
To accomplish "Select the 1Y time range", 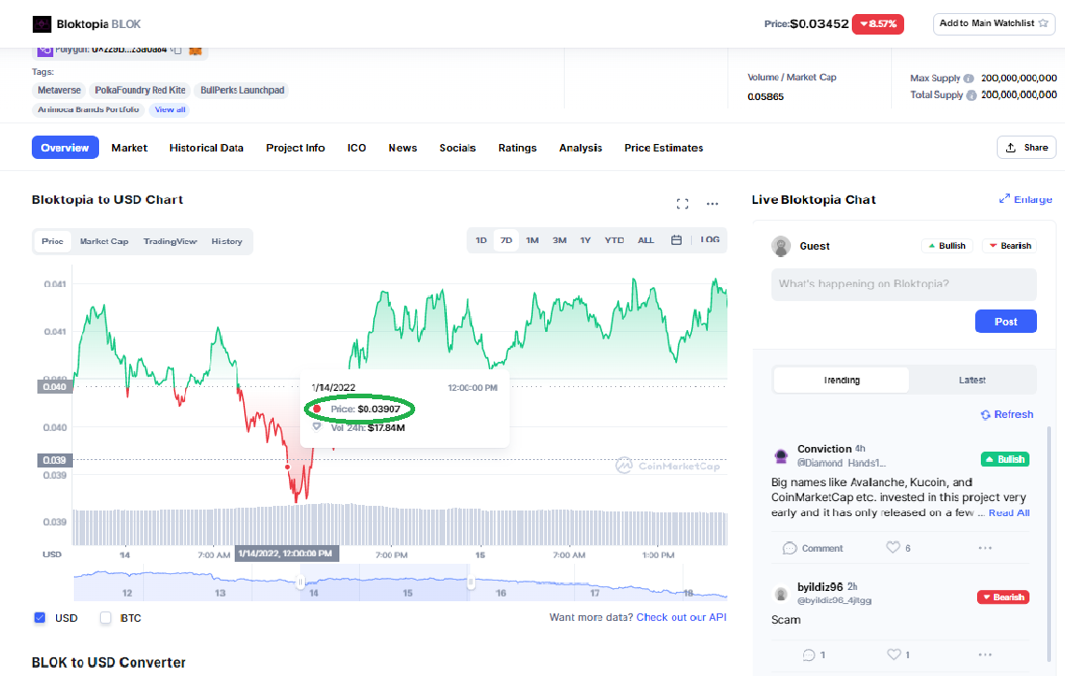I will [585, 240].
